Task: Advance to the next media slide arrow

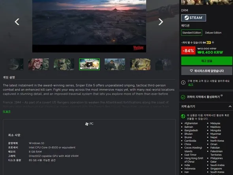Action: point(161,22)
